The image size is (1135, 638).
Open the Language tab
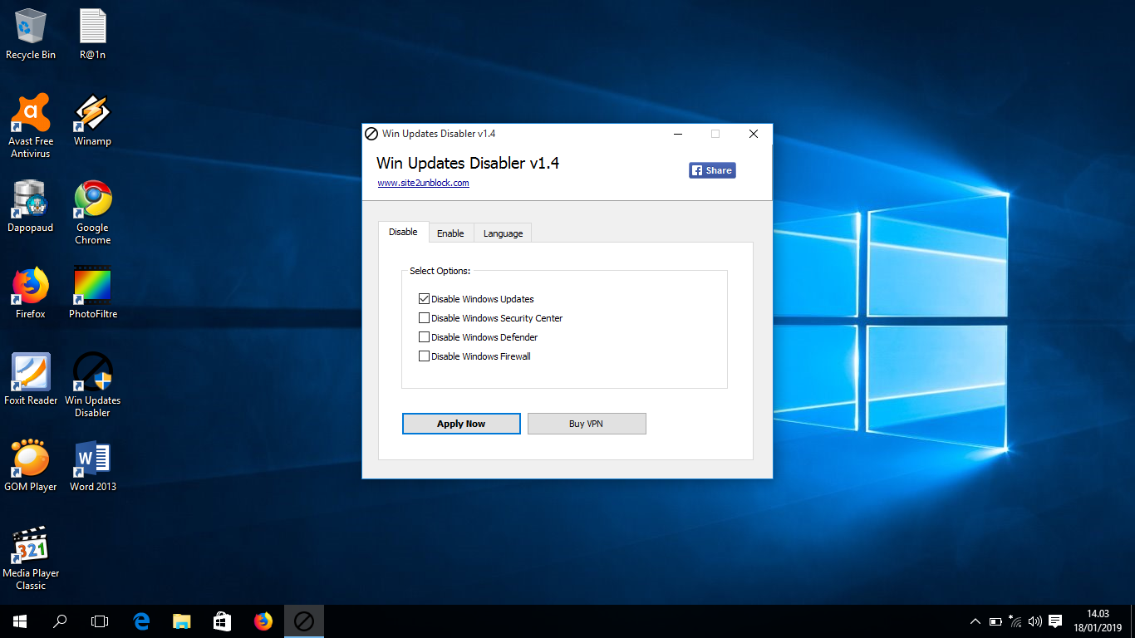[x=502, y=233]
